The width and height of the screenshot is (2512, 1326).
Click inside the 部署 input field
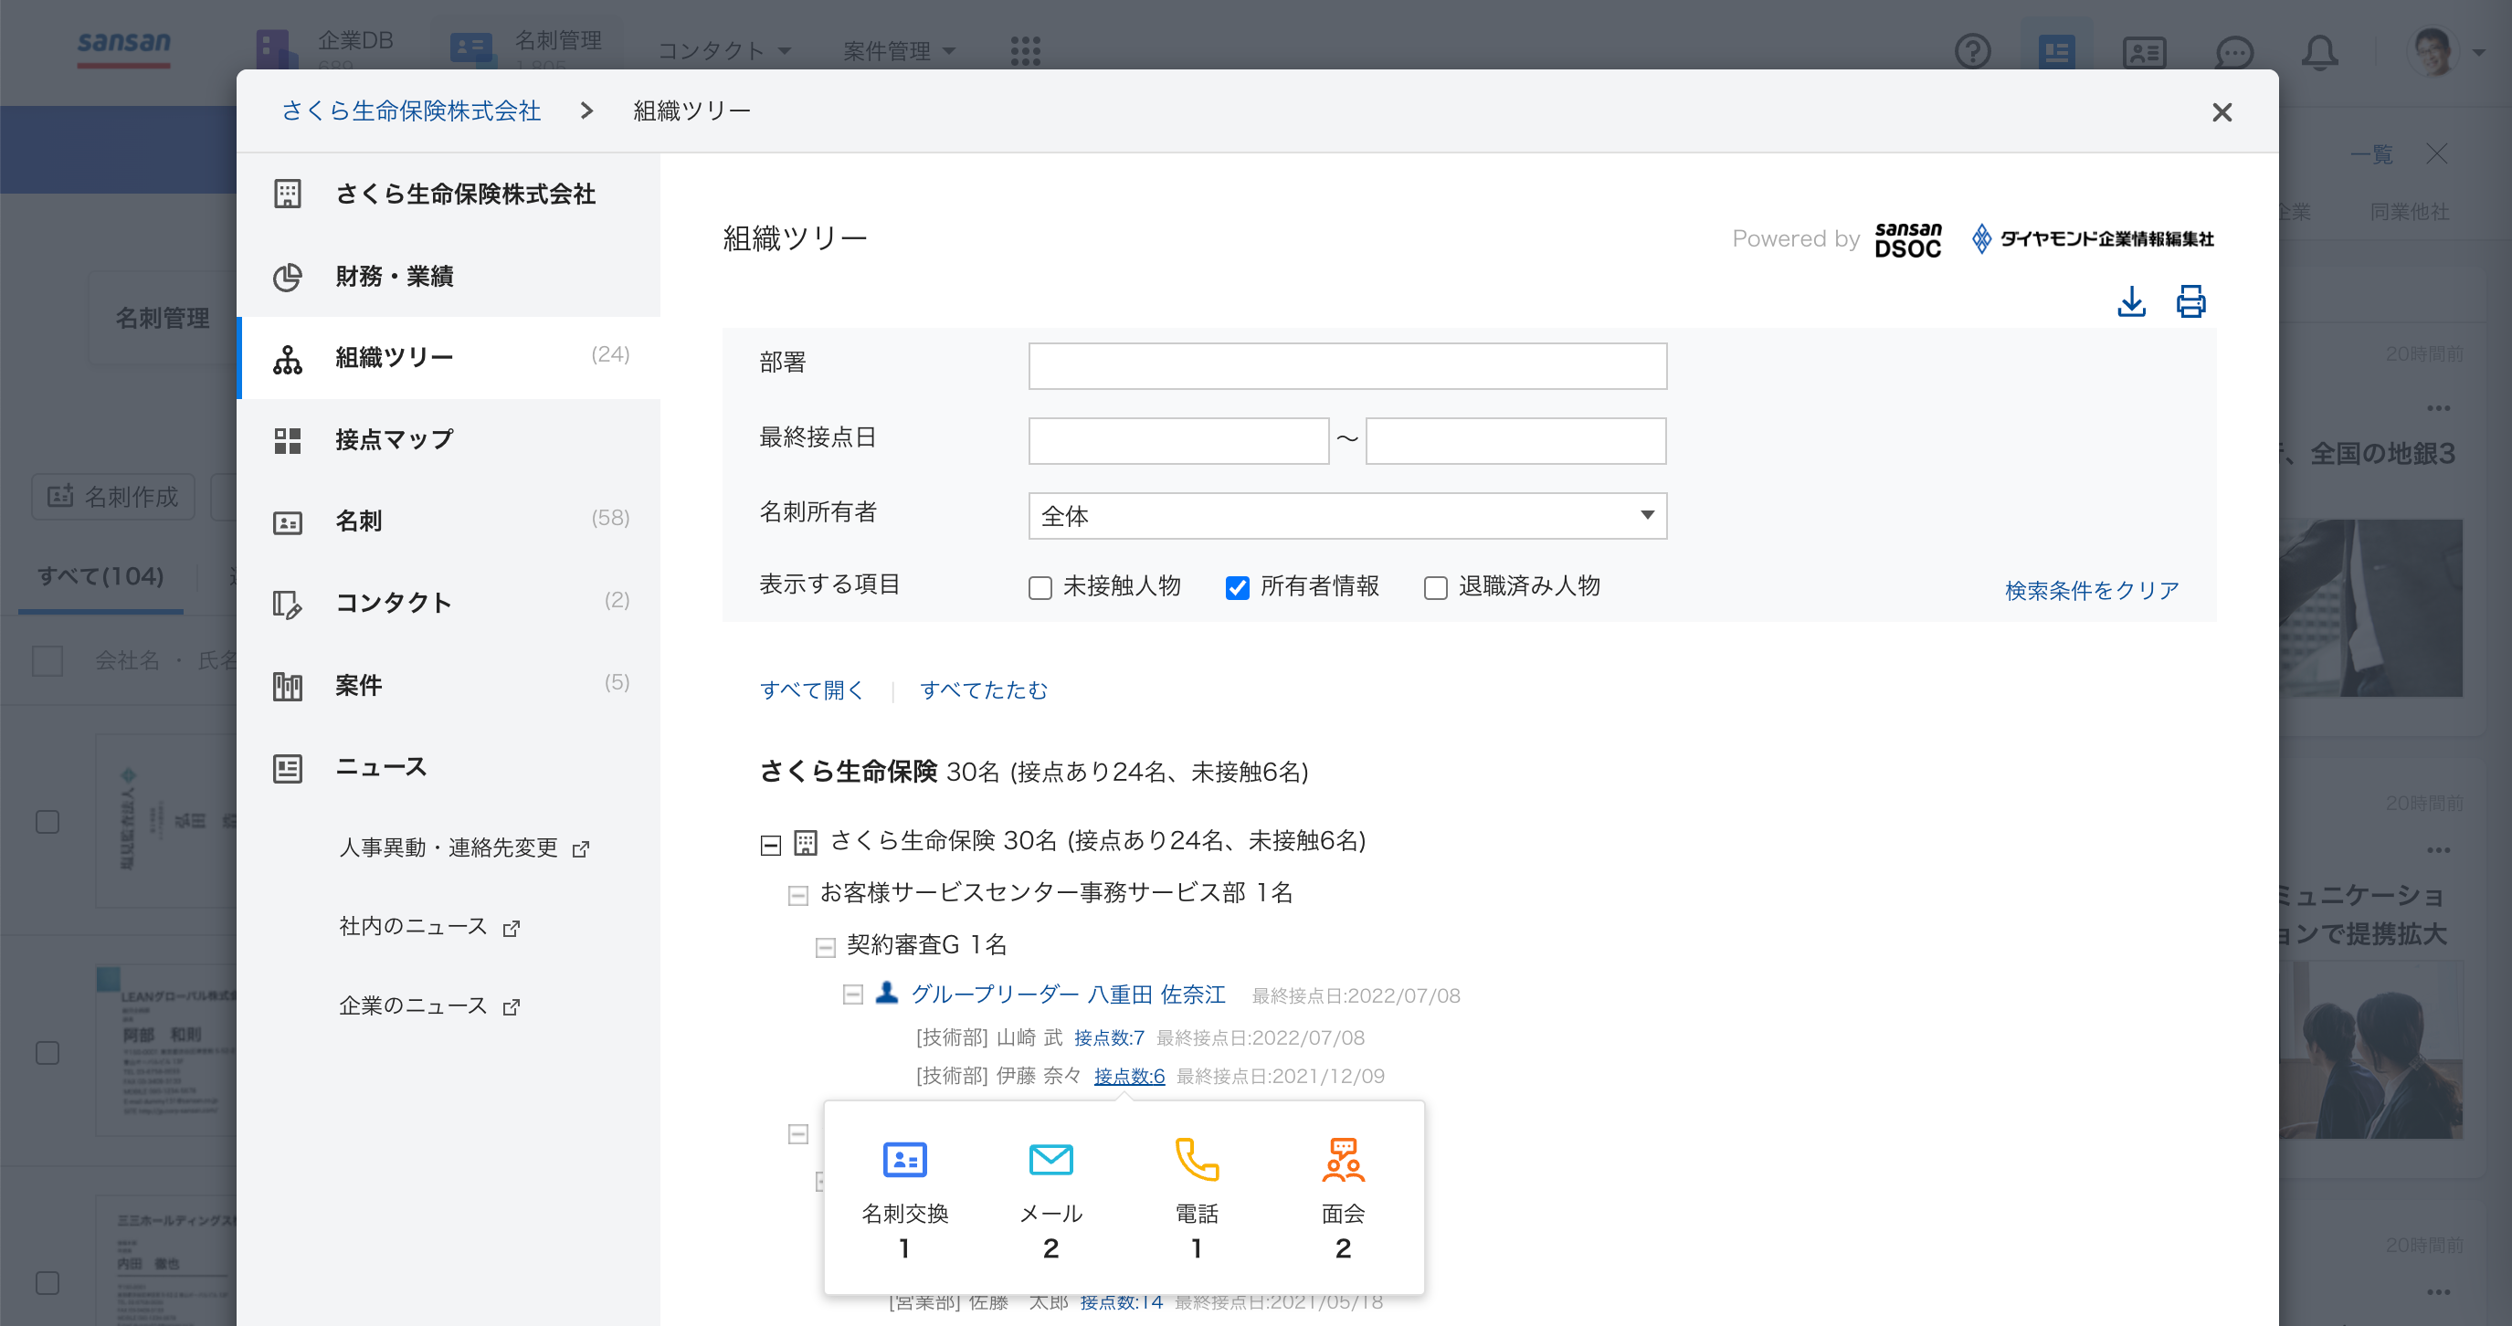pyautogui.click(x=1347, y=365)
